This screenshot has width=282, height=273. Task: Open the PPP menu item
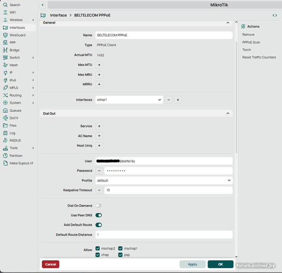point(12,42)
